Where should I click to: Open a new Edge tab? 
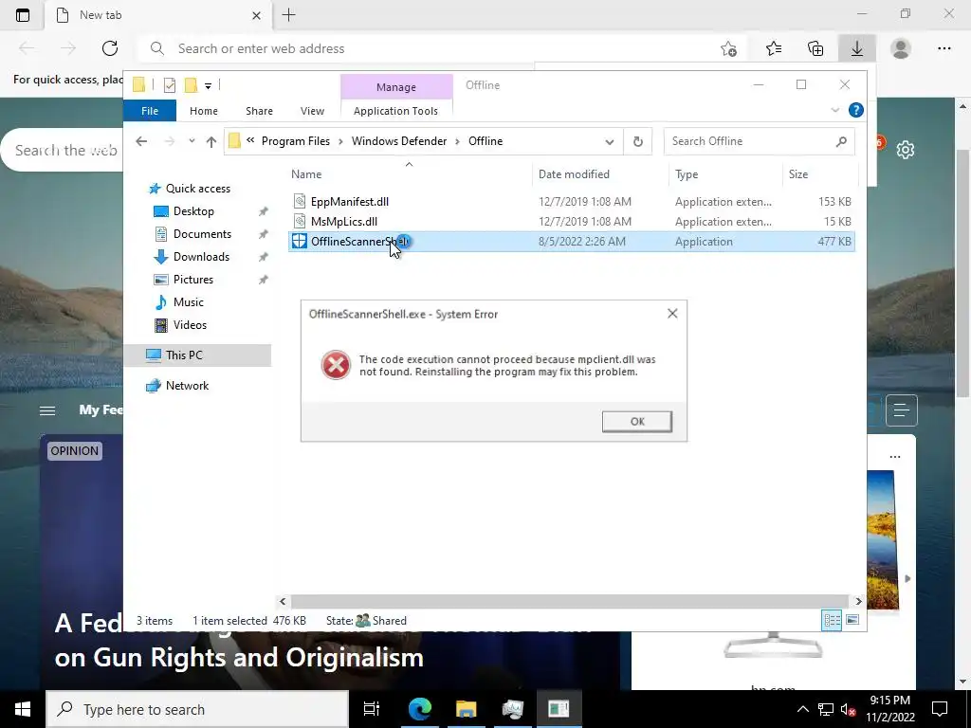[288, 15]
